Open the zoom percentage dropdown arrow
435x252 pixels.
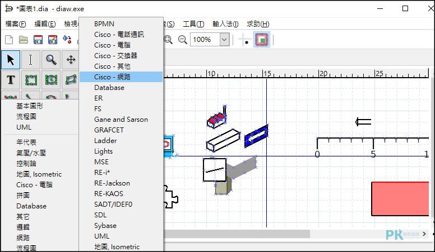pos(224,40)
